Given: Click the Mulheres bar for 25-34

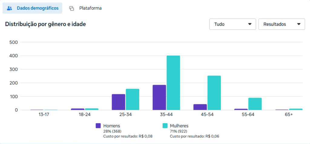Looking at the screenshot, I should 132,99.
